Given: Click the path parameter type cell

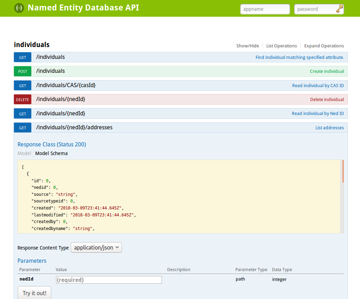Looking at the screenshot, I should coord(240,279).
